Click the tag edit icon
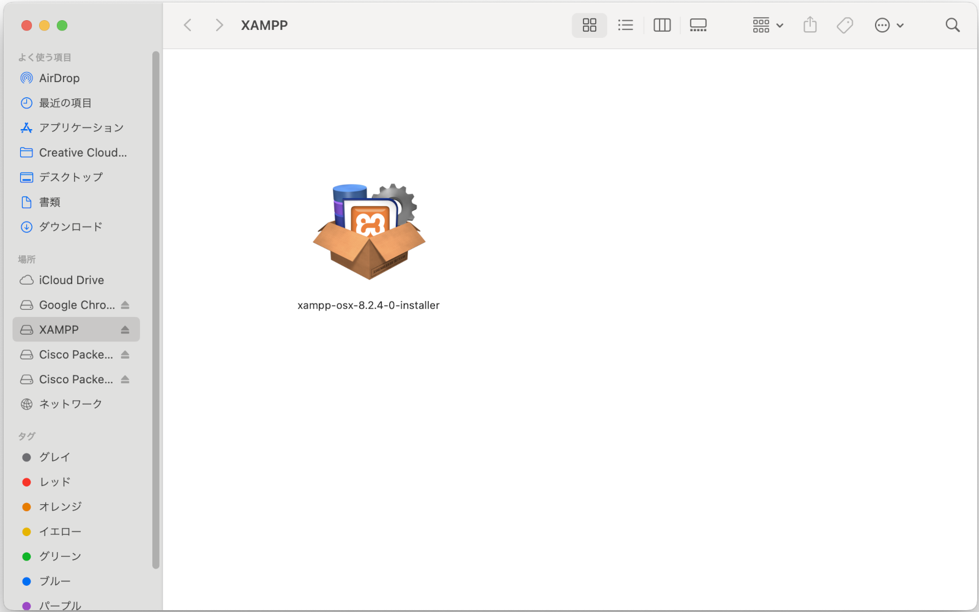The height and width of the screenshot is (612, 979). 845,25
